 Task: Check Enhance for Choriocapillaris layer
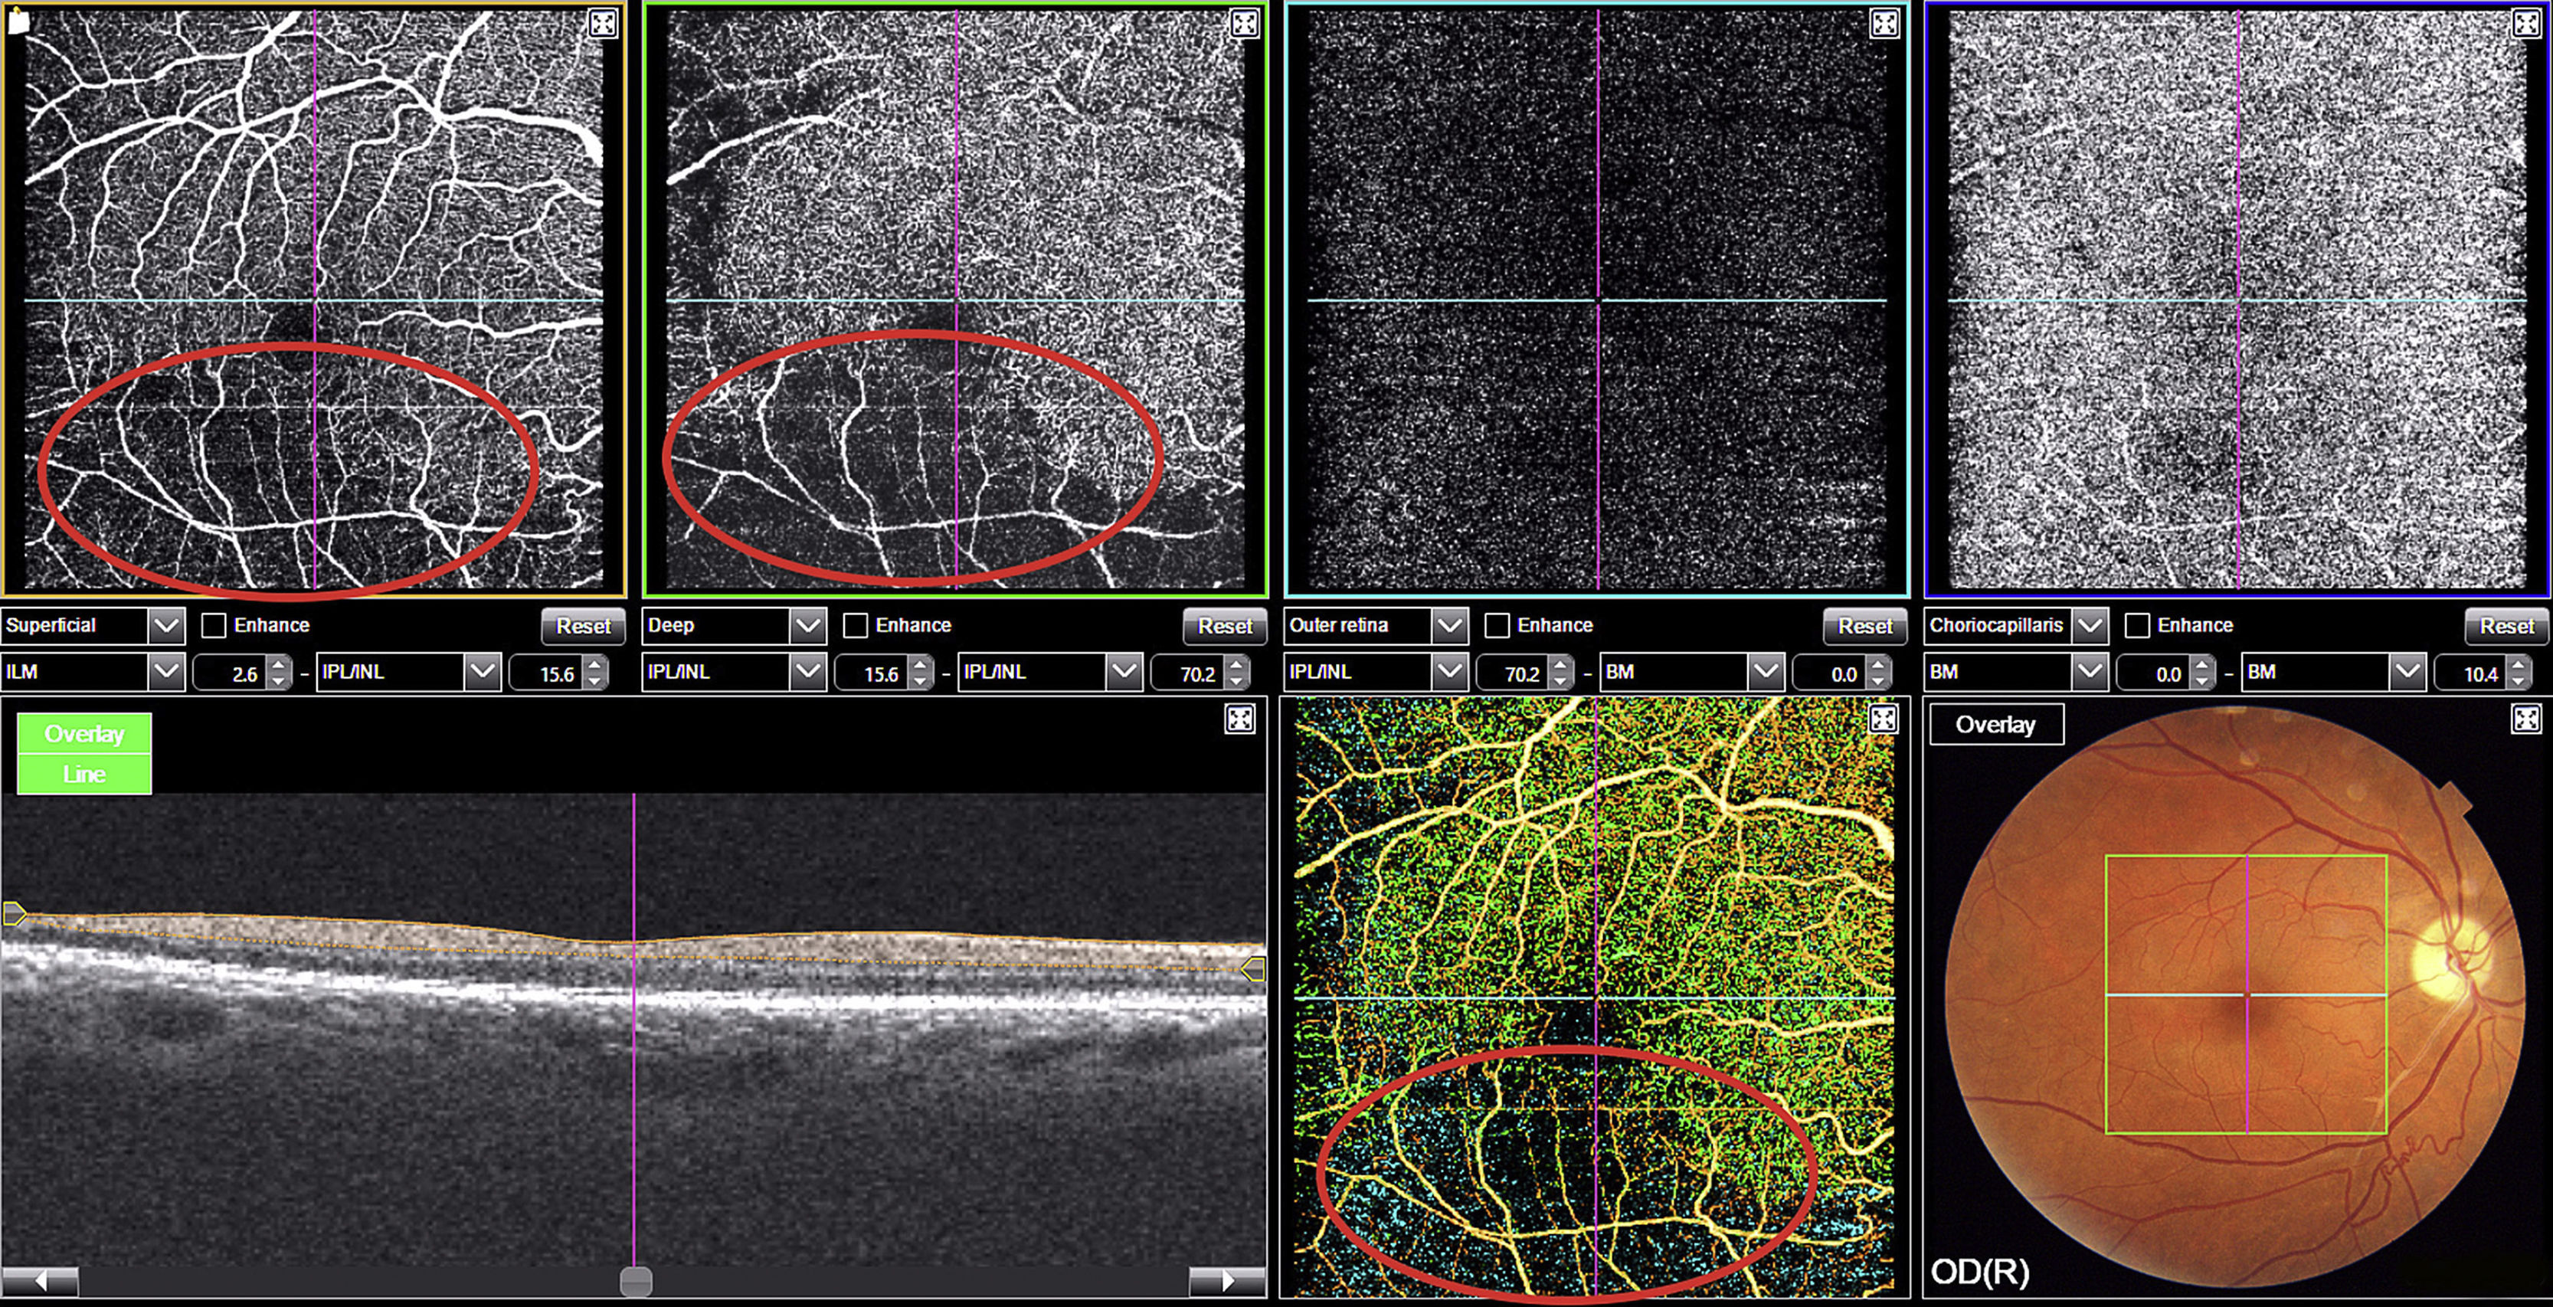2138,625
